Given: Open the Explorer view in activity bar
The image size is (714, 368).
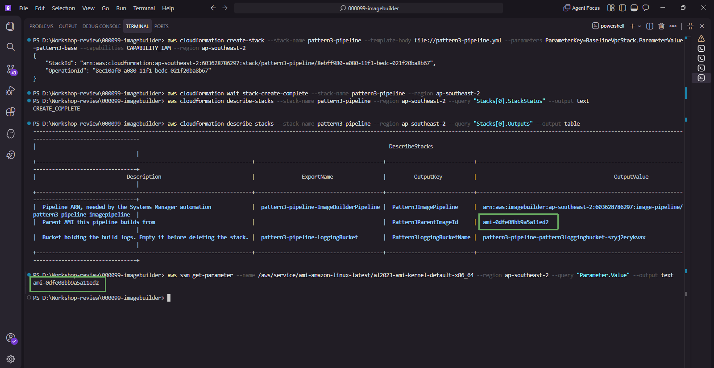Looking at the screenshot, I should click(x=10, y=26).
